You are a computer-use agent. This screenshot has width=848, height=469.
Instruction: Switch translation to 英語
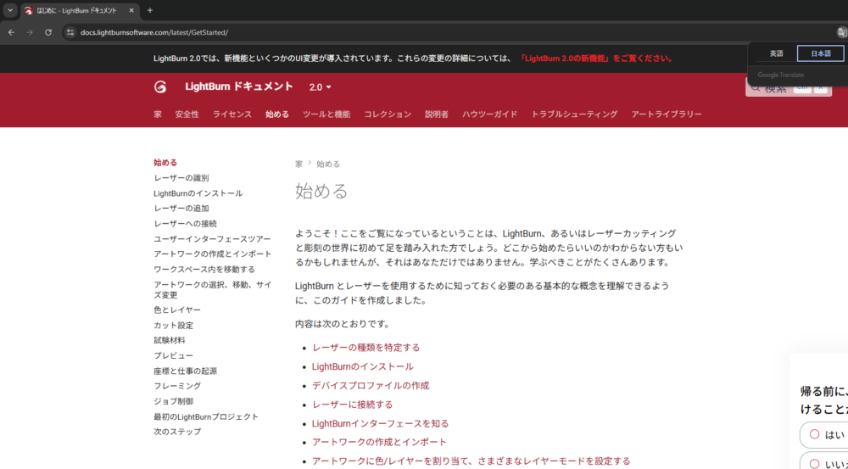776,53
